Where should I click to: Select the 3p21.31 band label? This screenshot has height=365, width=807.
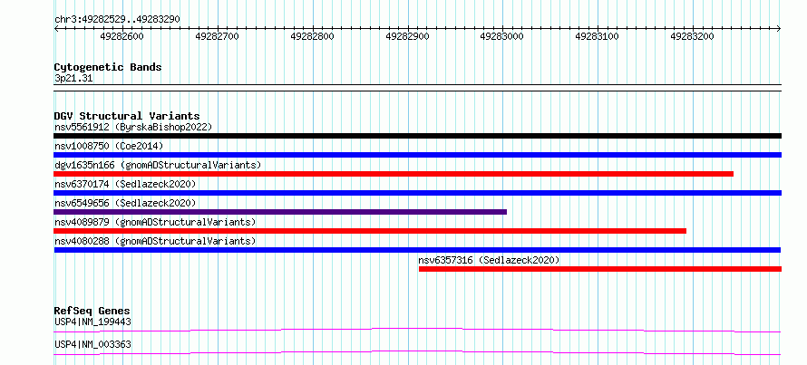[x=73, y=79]
